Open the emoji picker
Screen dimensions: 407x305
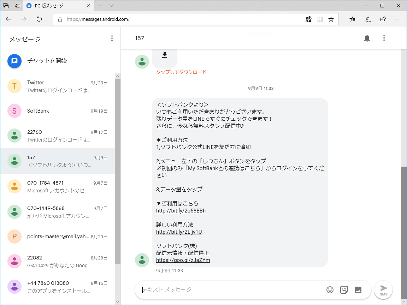pos(330,289)
